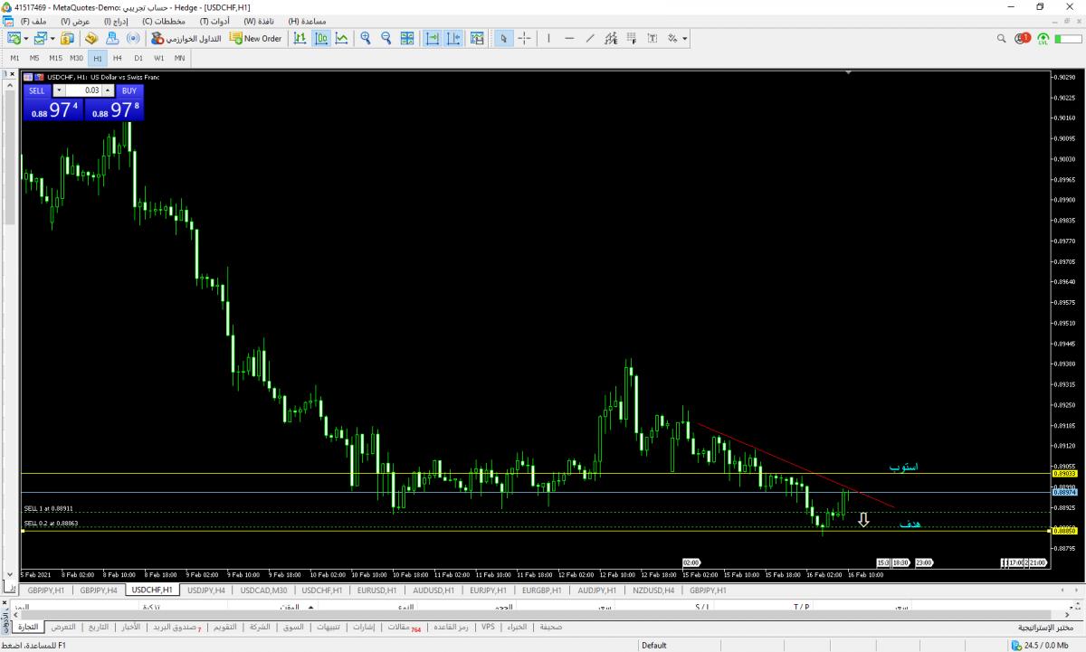The height and width of the screenshot is (652, 1086).
Task: Click the zoom out magnifier icon
Action: coord(386,38)
